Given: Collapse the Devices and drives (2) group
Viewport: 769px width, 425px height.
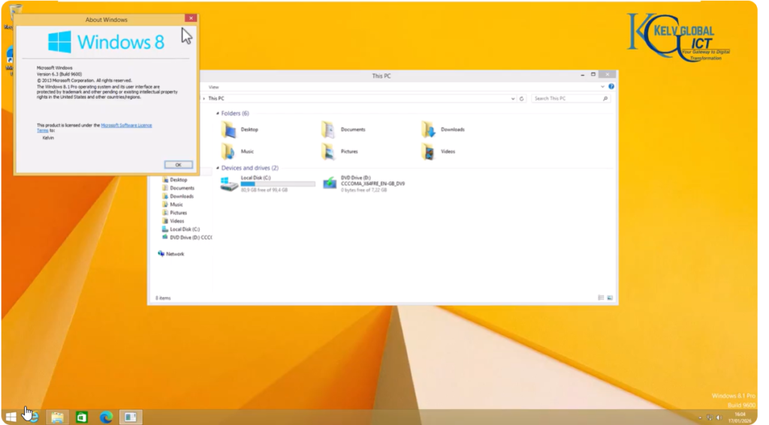Looking at the screenshot, I should (x=218, y=168).
